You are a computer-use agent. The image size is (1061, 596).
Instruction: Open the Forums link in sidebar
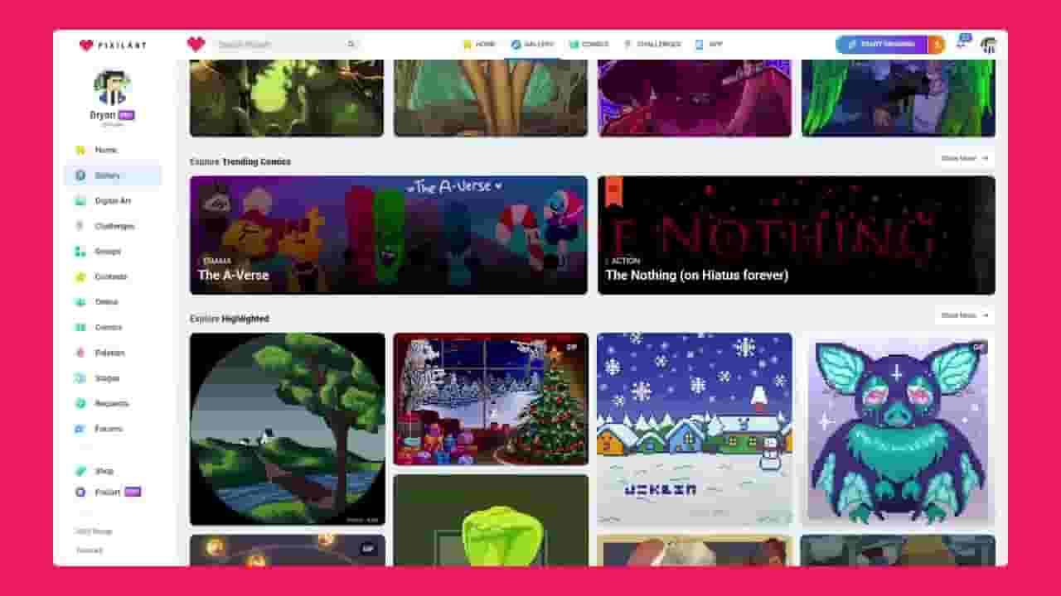(x=113, y=429)
